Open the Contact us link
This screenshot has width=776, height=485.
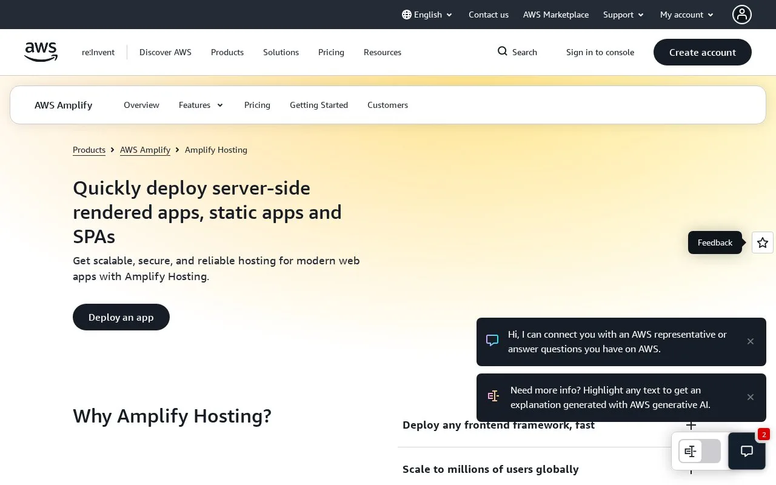(x=489, y=15)
